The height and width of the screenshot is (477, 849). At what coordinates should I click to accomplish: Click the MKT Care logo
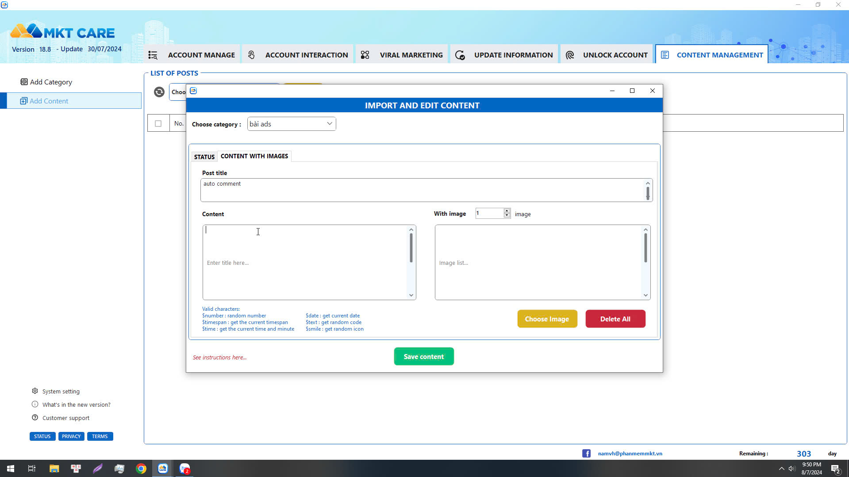point(62,31)
